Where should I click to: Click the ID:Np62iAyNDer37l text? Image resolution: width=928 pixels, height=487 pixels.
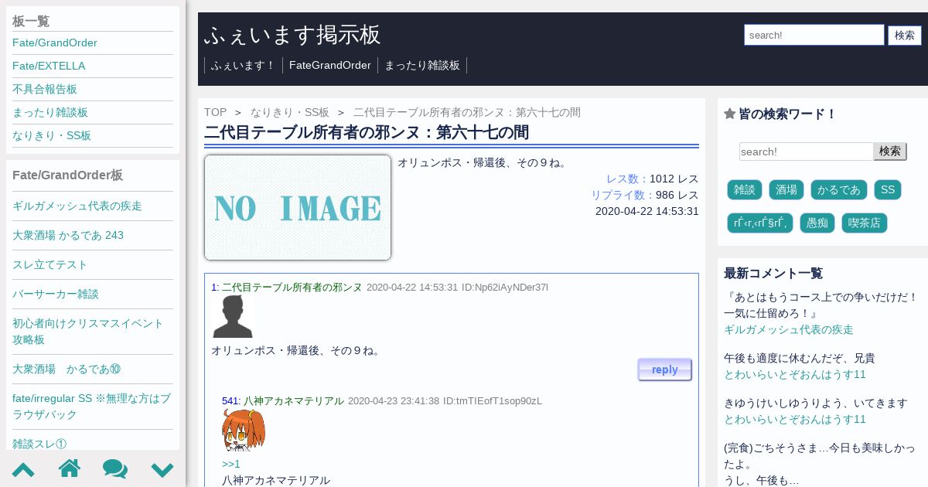[505, 287]
